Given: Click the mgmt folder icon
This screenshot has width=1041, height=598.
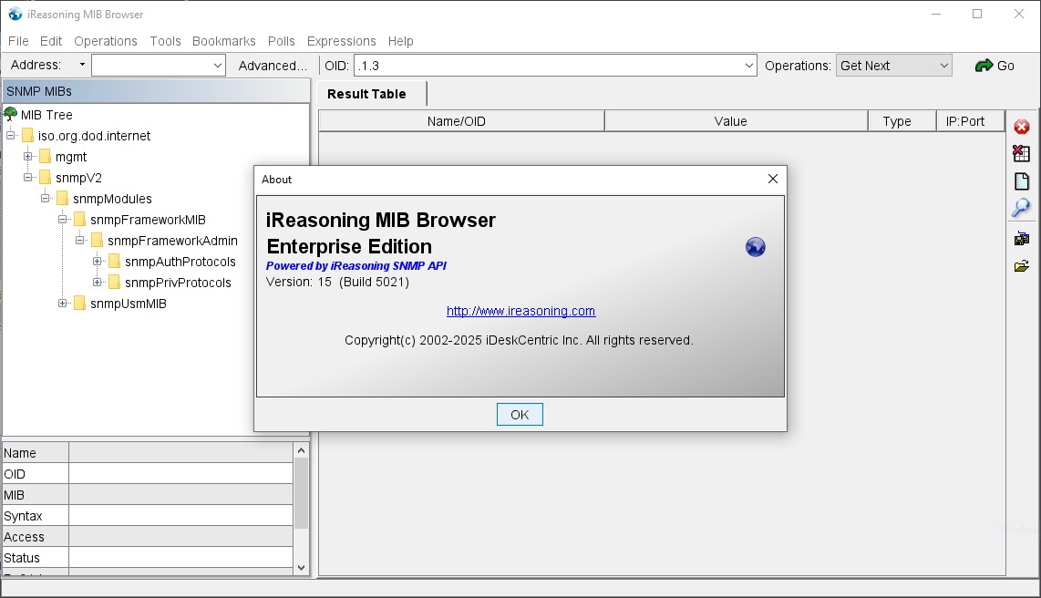Looking at the screenshot, I should pyautogui.click(x=46, y=157).
